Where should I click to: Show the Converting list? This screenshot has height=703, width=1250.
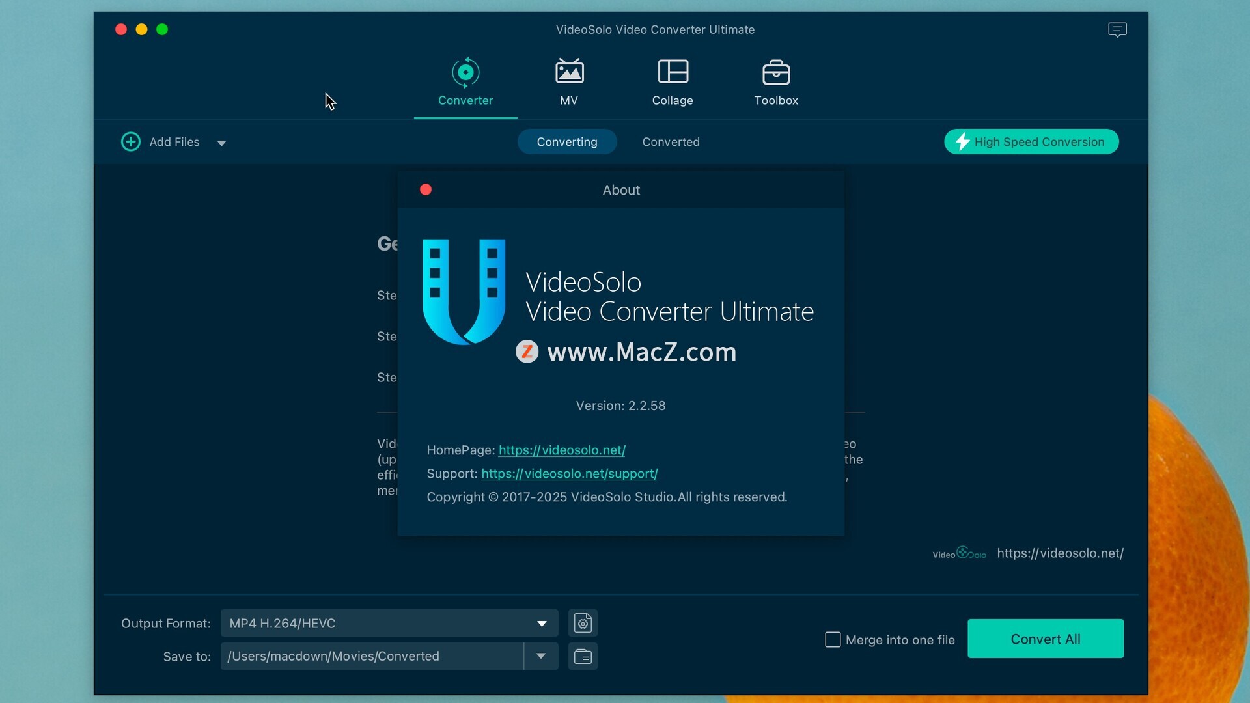pyautogui.click(x=567, y=142)
